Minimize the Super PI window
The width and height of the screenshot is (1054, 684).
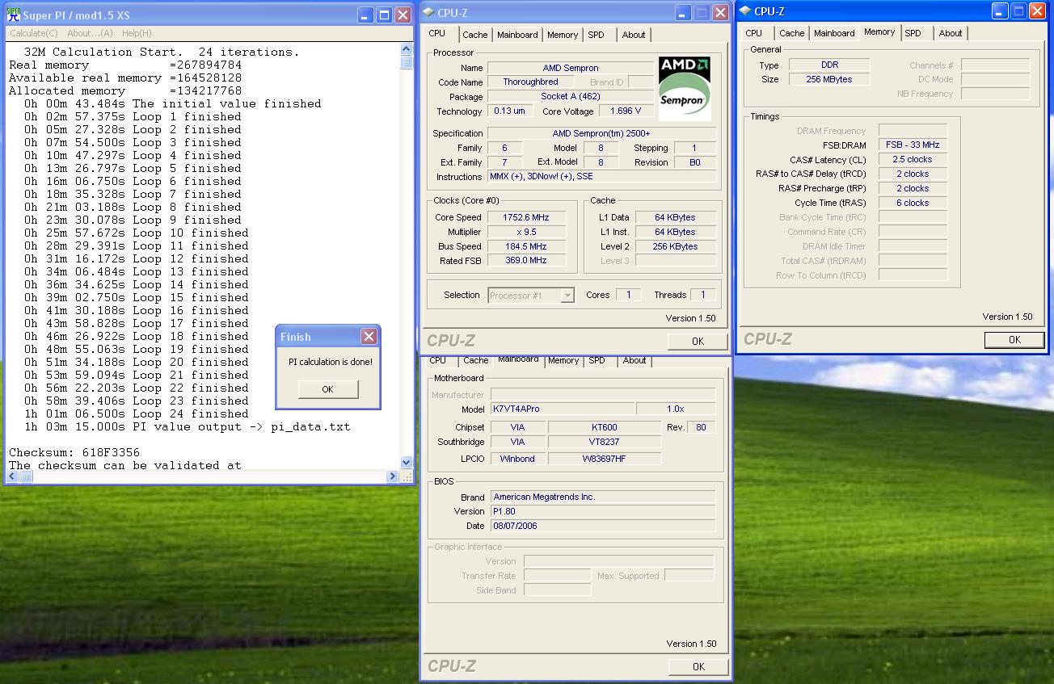coord(365,15)
